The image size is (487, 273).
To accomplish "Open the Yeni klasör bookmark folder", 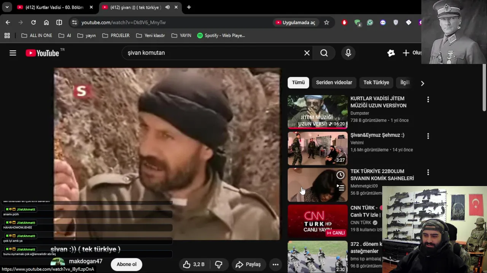I will [150, 35].
